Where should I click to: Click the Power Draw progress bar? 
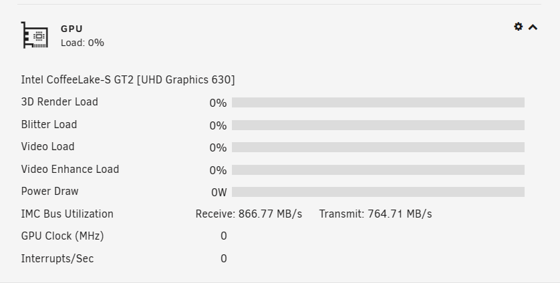(x=378, y=192)
